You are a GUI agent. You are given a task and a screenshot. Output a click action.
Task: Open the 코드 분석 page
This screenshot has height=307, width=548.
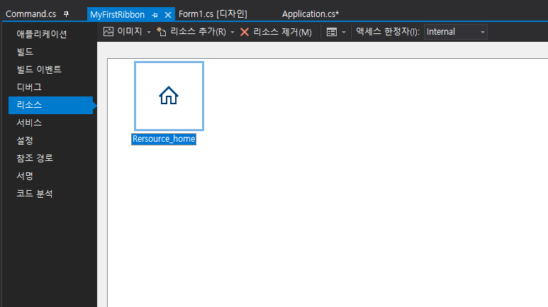click(35, 194)
